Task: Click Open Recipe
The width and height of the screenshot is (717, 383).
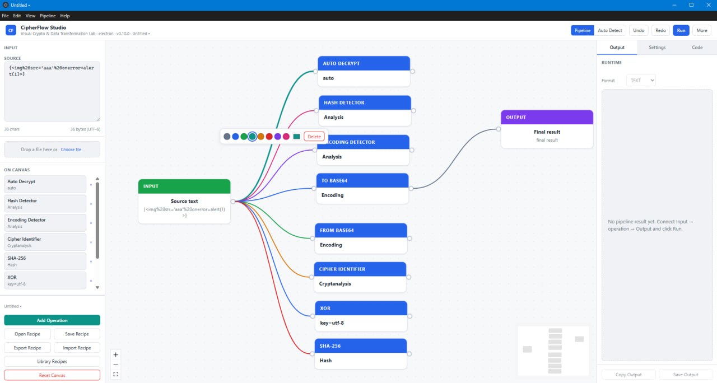Action: point(27,334)
